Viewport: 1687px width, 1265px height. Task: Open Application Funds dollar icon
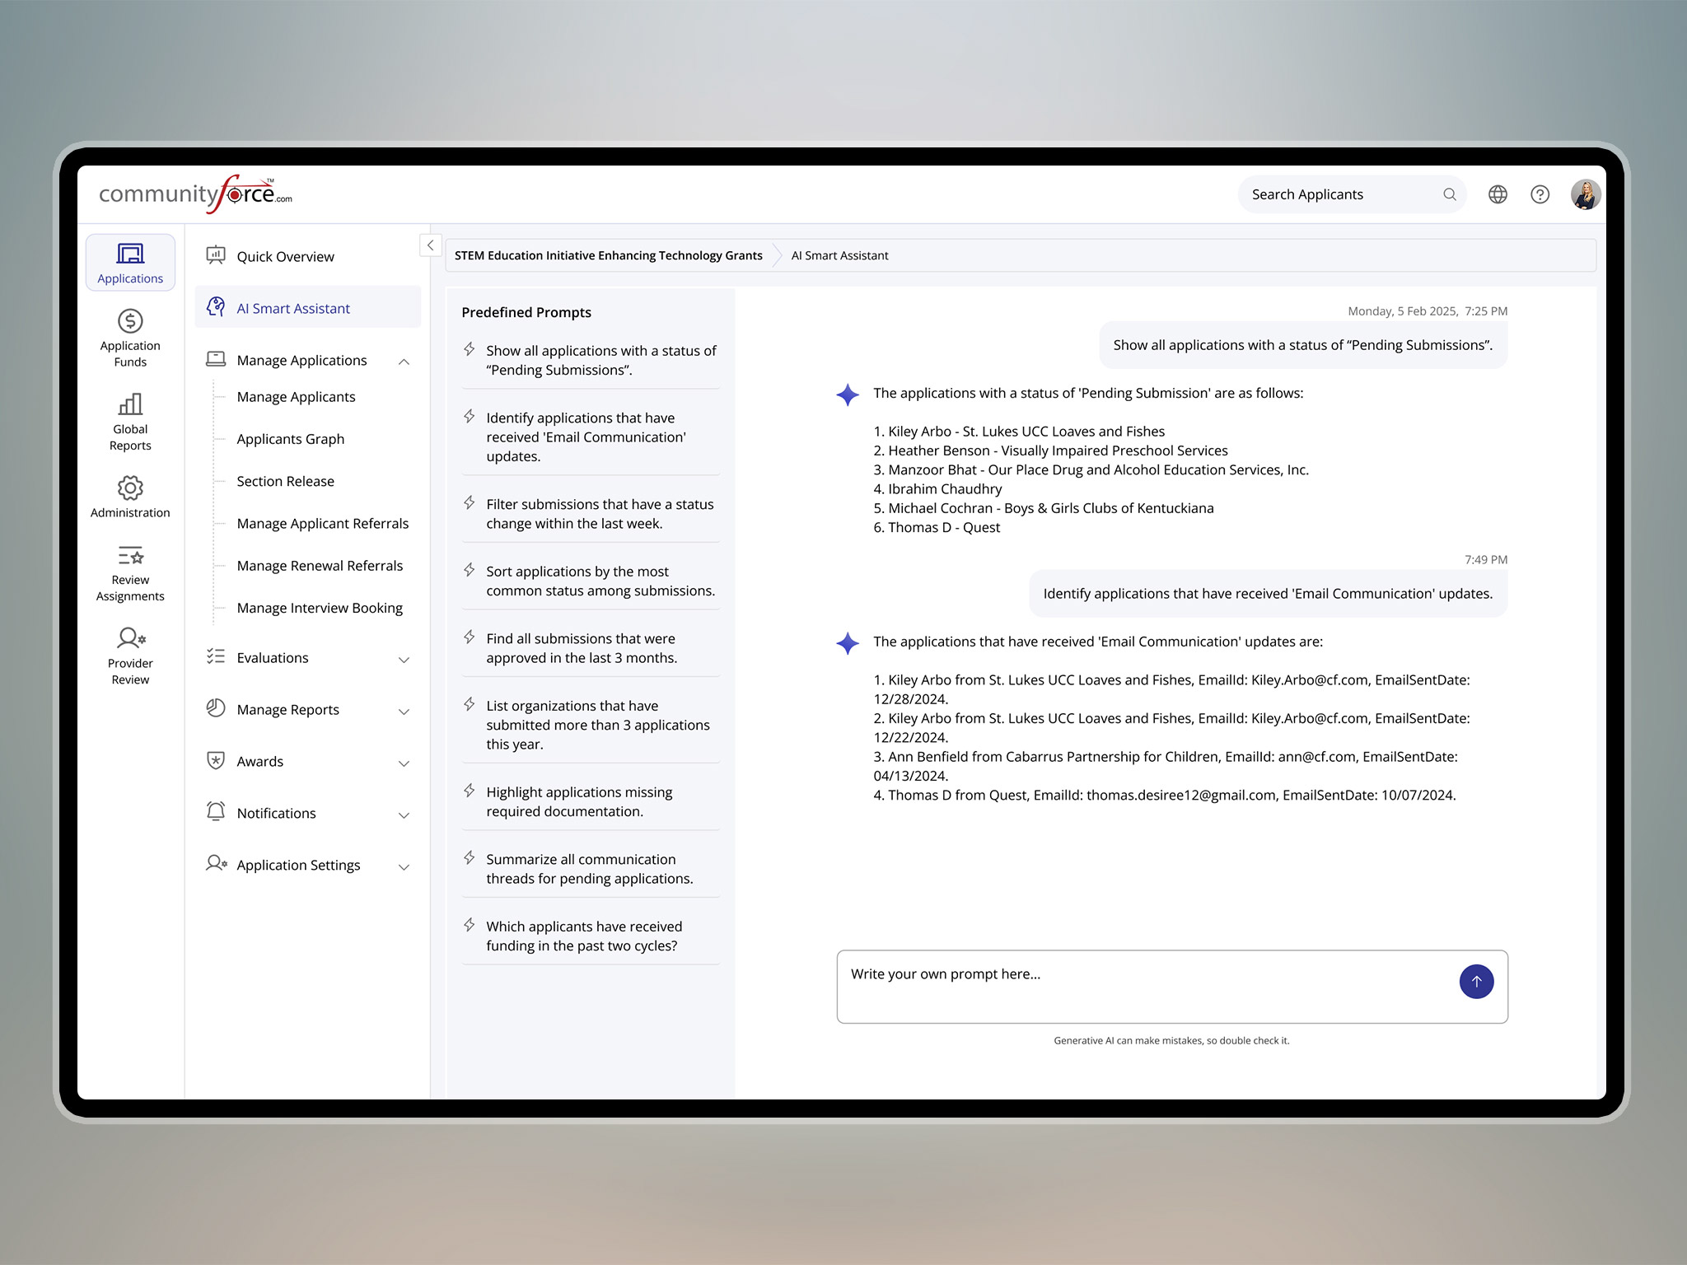[130, 321]
